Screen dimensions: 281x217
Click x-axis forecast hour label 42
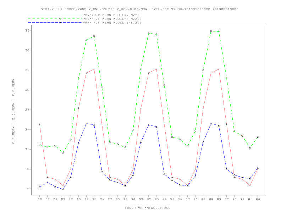[x=149, y=199]
